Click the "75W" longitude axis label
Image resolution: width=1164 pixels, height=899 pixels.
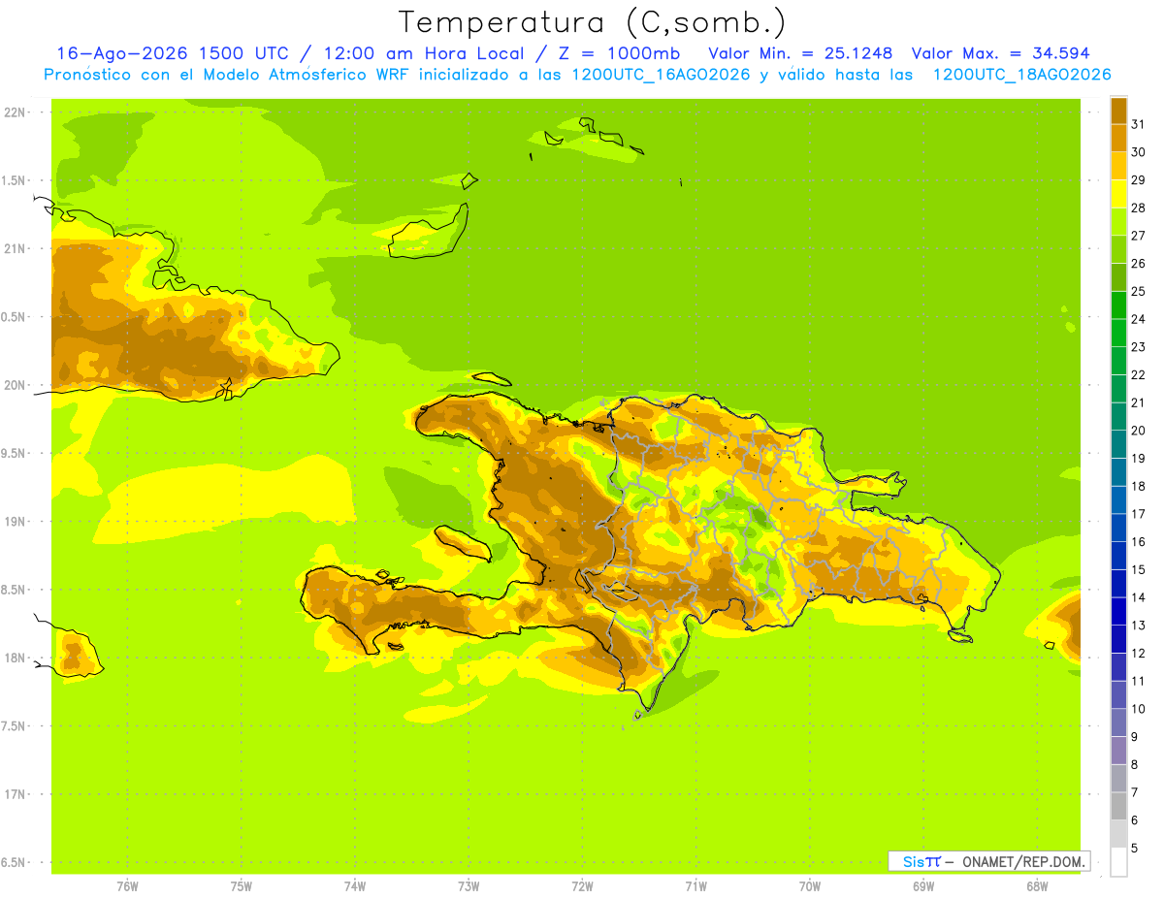(242, 886)
